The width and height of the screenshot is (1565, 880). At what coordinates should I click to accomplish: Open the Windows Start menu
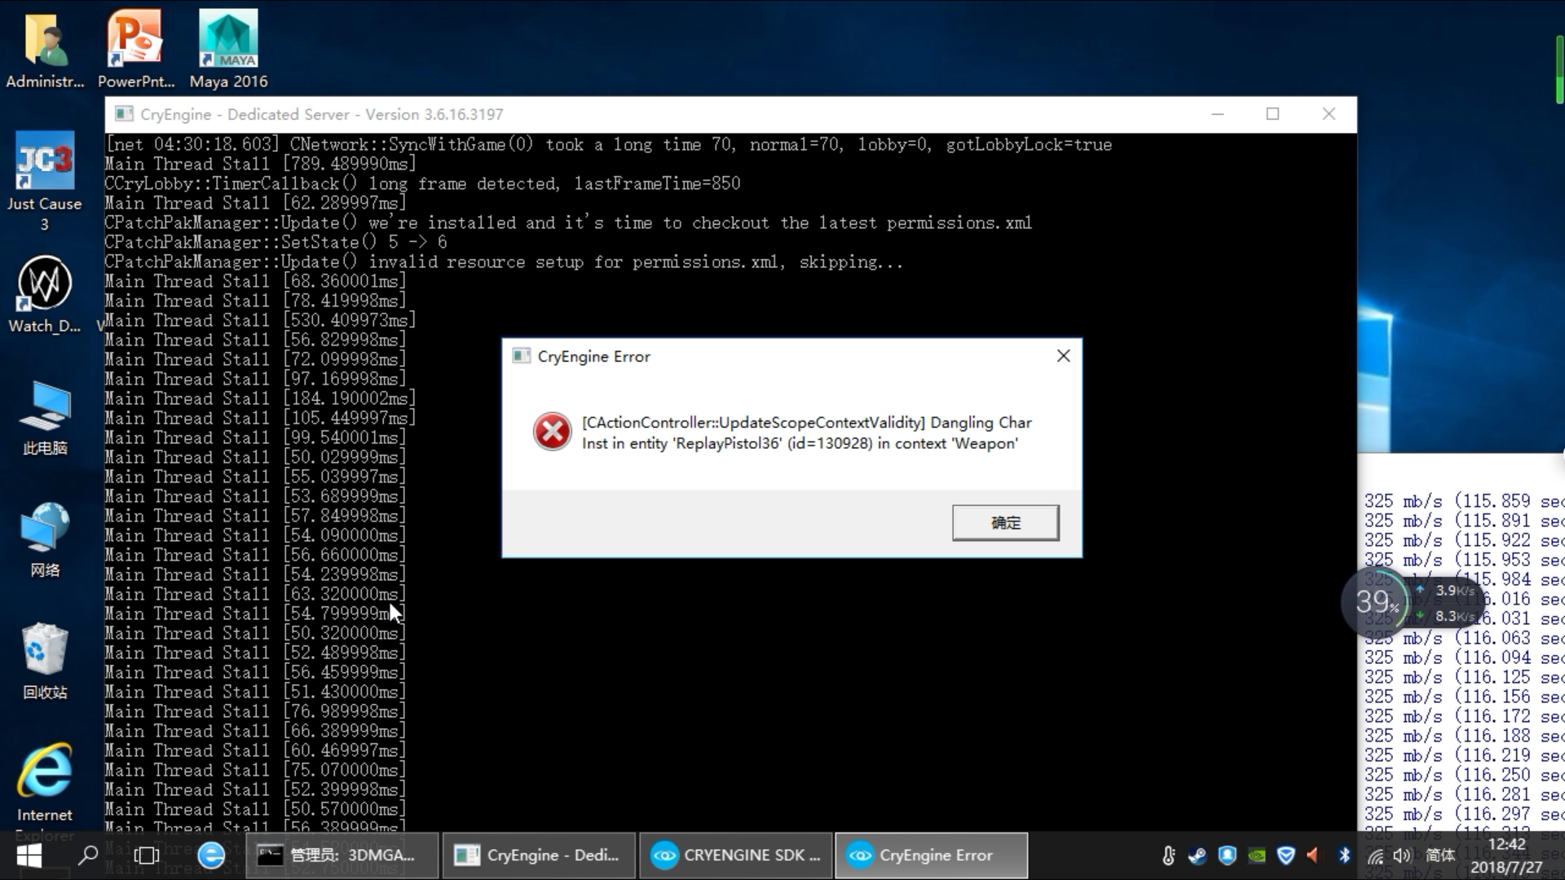(x=29, y=856)
